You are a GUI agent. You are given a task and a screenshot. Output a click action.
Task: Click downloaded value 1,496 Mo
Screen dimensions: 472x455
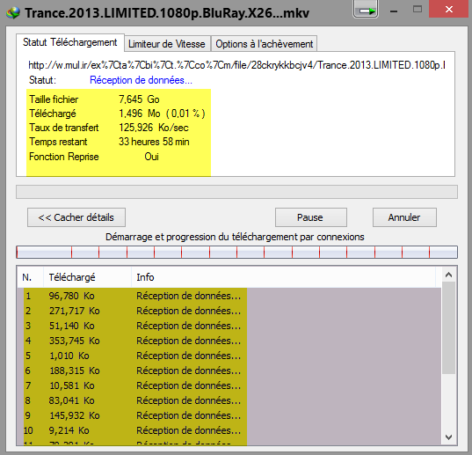click(x=140, y=114)
